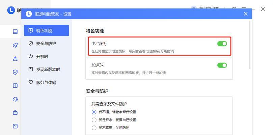Select 我不懂，请管家帮我设置 radio option

(x=94, y=112)
